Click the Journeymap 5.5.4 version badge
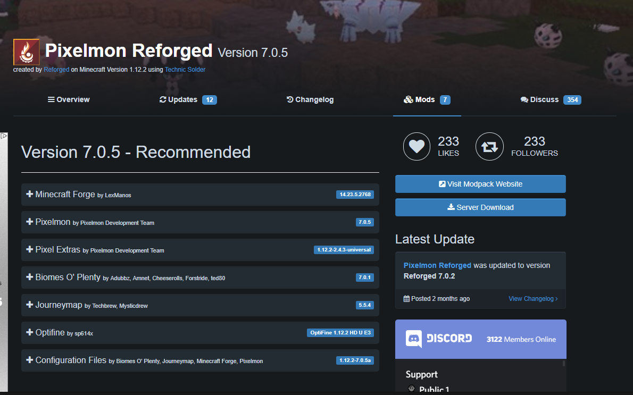 pos(364,305)
